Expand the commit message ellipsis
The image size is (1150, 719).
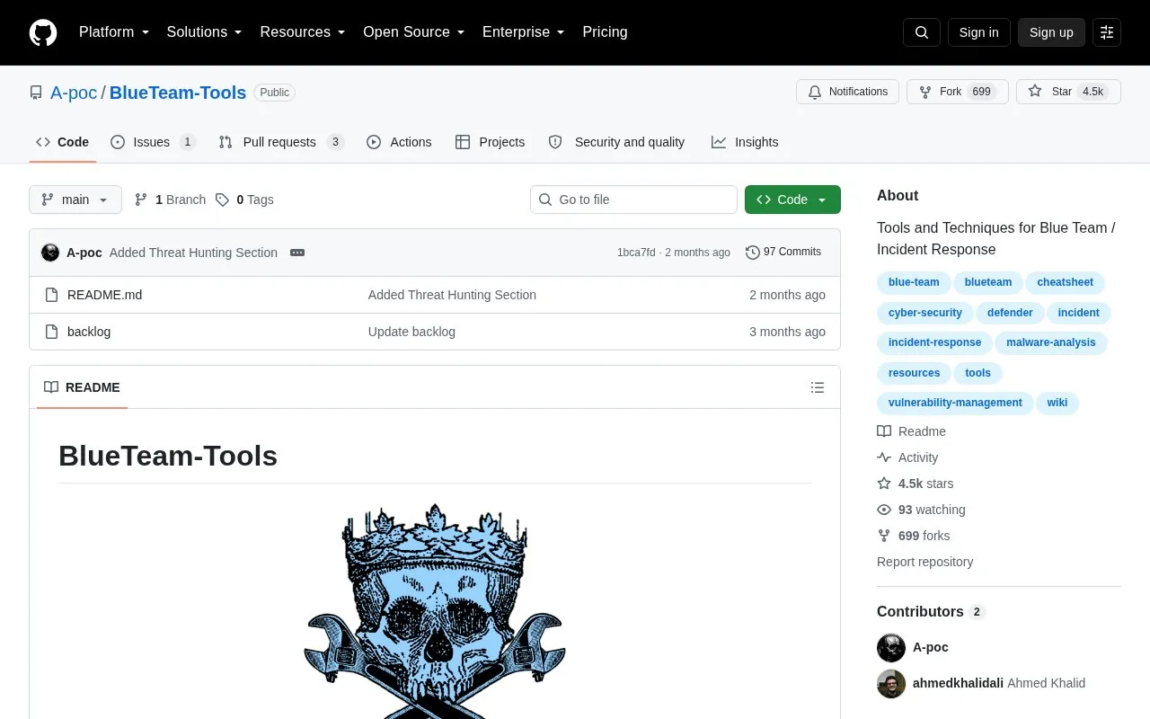[297, 253]
